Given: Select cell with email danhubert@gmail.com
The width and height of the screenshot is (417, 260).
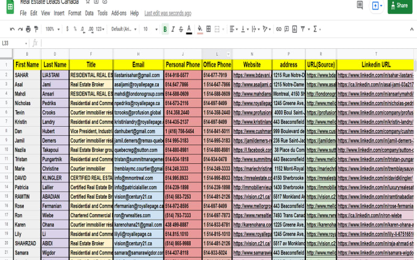Looking at the screenshot, I should (x=139, y=132).
